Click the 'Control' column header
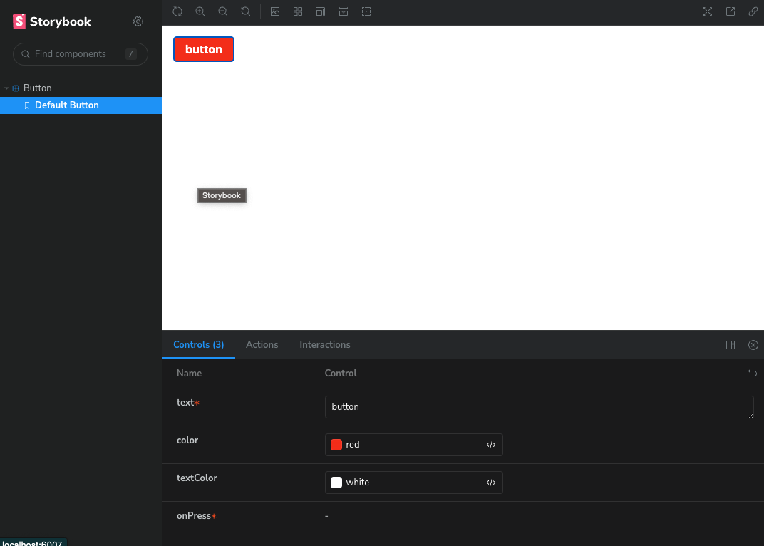Viewport: 764px width, 546px height. coord(341,374)
